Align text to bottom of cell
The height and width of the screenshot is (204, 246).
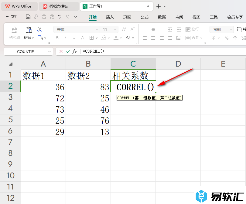[162, 30]
